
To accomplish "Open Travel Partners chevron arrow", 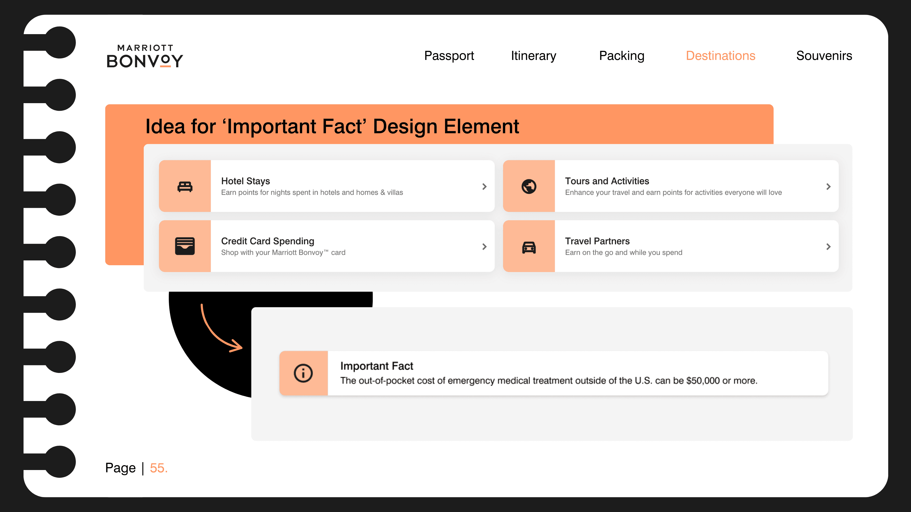I will click(828, 247).
